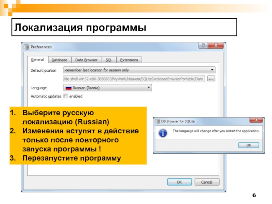The height and width of the screenshot is (204, 272).
Task: Switch to the General tab
Action: (x=37, y=60)
